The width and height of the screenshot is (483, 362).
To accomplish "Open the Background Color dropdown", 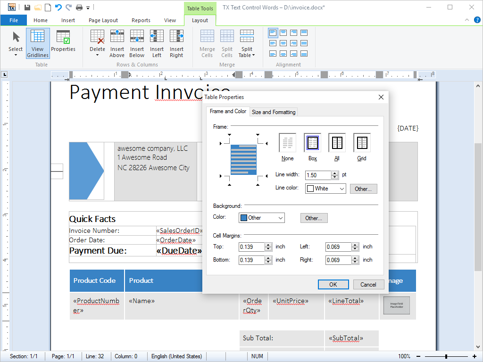I will (262, 218).
